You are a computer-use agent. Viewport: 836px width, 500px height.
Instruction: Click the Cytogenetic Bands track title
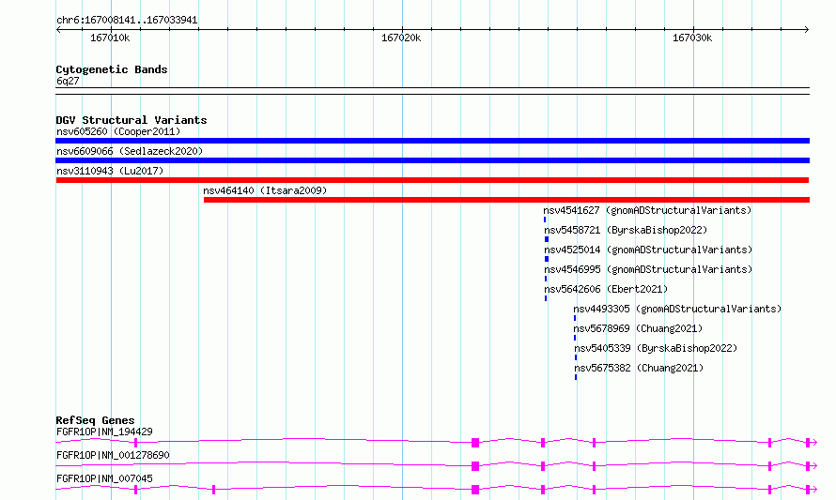point(112,69)
